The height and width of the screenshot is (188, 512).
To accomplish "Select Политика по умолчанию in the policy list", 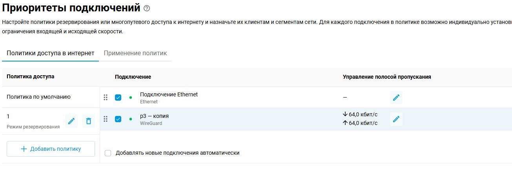I will [39, 97].
